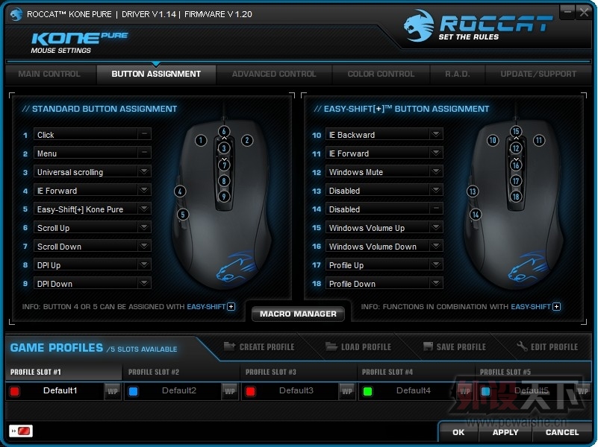Click marker 18 on Easy-Shift mouse diagram
The width and height of the screenshot is (598, 447).
pyautogui.click(x=516, y=197)
